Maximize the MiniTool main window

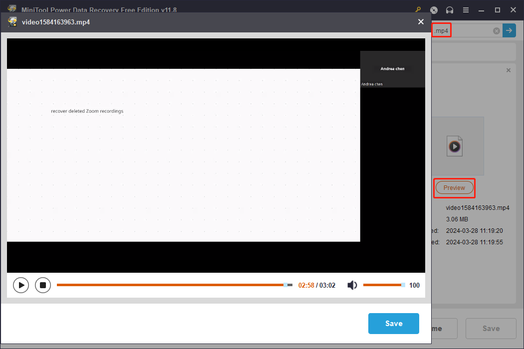[x=497, y=10]
